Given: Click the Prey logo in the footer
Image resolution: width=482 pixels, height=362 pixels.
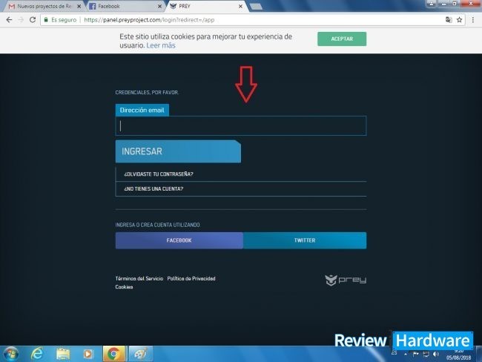Looking at the screenshot, I should [x=346, y=280].
